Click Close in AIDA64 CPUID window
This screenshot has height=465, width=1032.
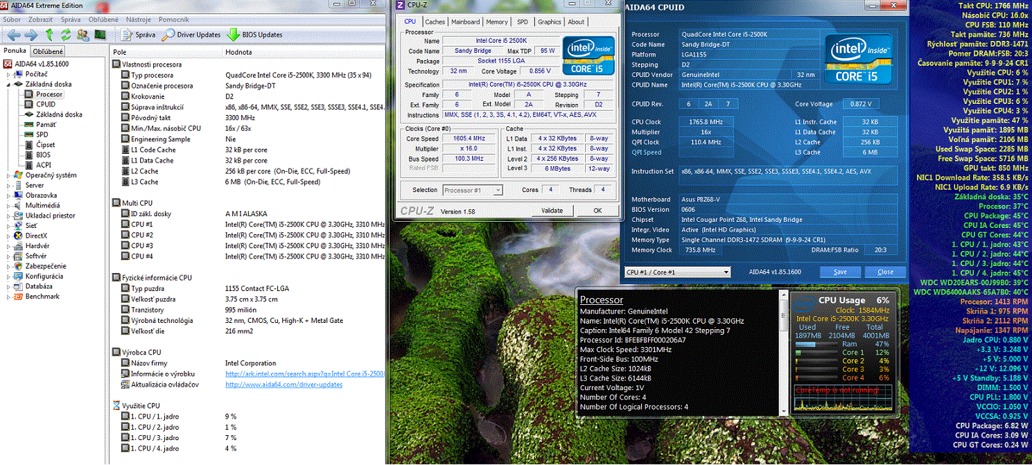(x=885, y=272)
